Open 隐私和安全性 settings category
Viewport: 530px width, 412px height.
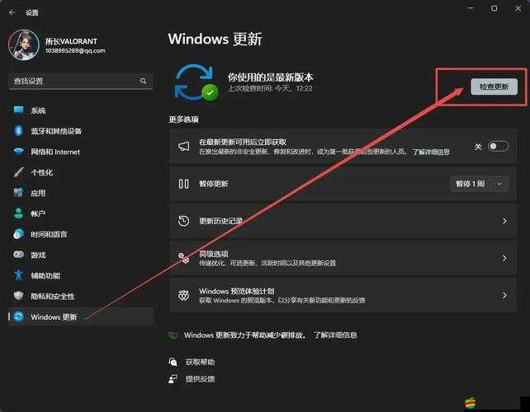coord(80,297)
